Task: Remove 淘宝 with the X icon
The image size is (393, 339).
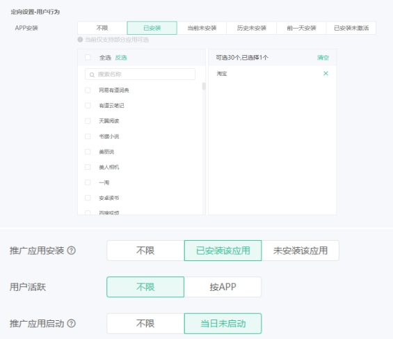Action: point(326,74)
